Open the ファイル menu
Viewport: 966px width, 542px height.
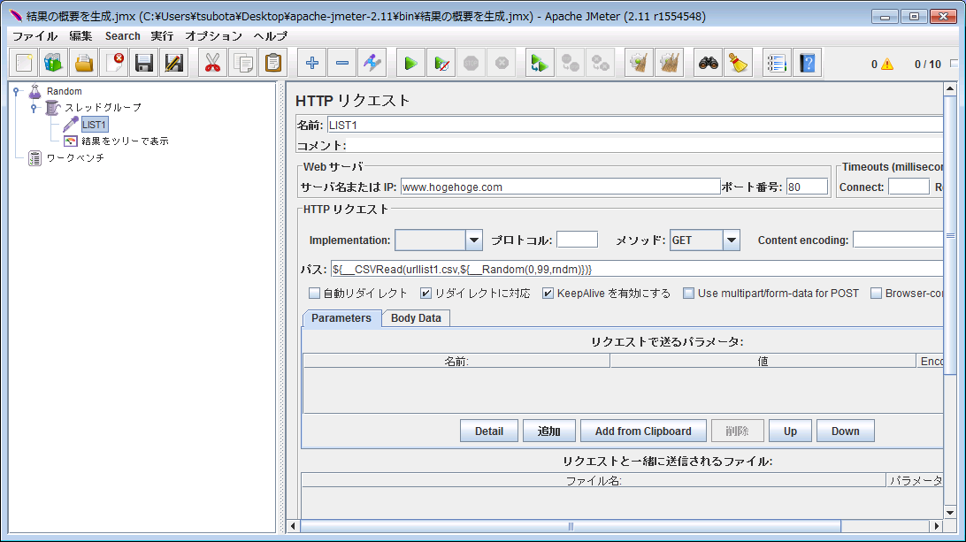point(34,35)
